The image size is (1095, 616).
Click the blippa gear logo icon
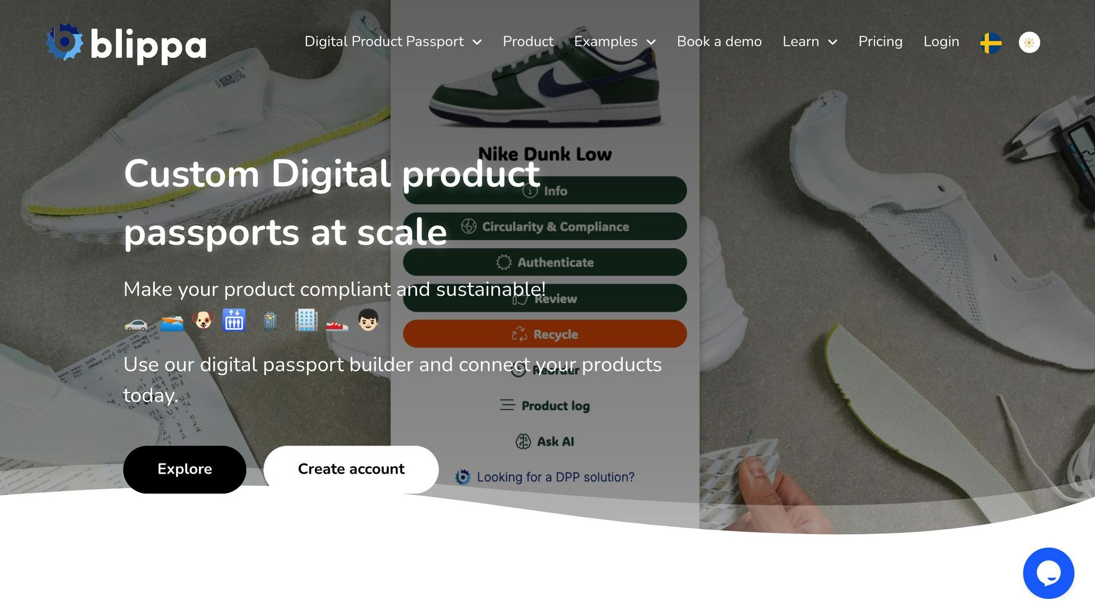(65, 42)
